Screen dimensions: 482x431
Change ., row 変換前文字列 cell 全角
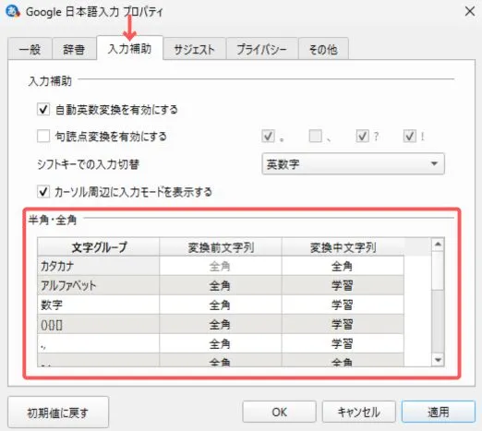221,343
